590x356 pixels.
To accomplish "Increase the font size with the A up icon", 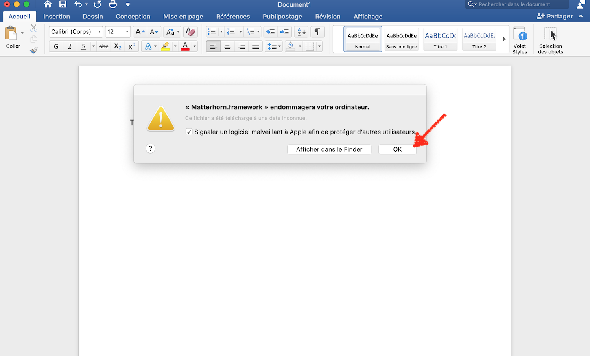I will pos(140,32).
